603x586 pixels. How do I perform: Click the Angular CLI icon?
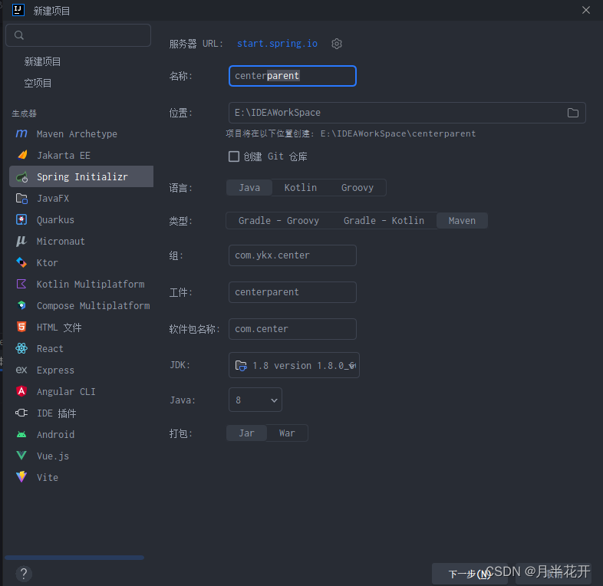(x=21, y=392)
